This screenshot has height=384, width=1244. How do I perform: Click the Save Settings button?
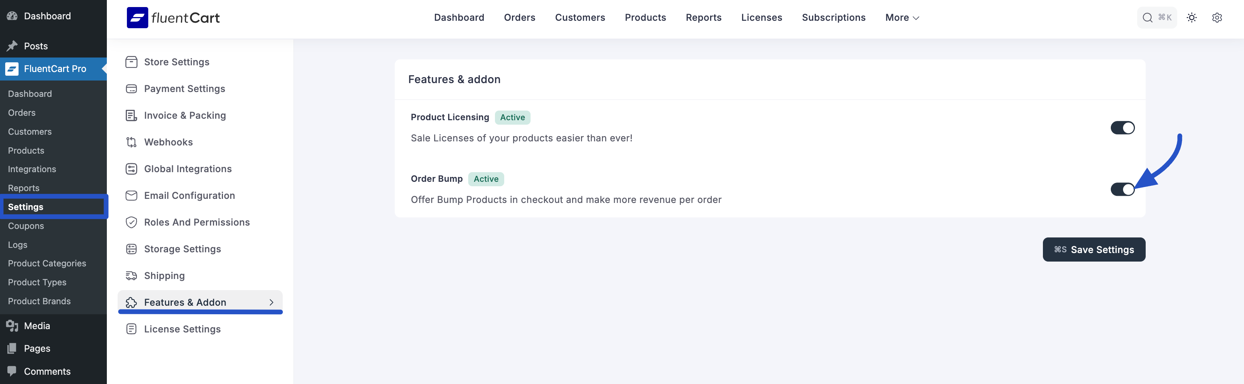(x=1093, y=250)
